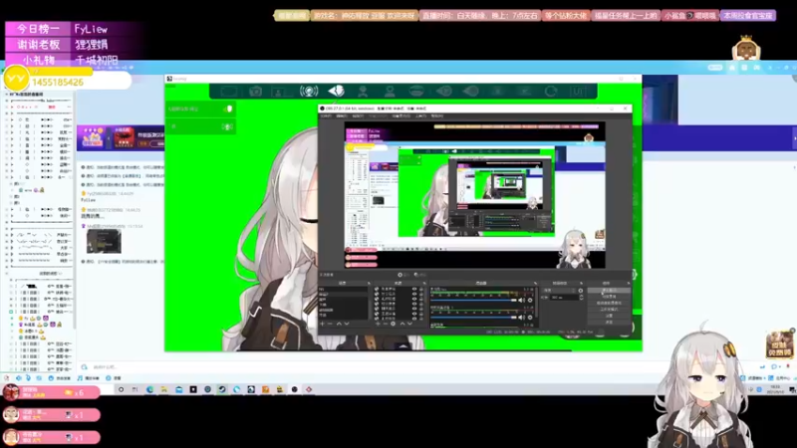Remove source with minus in OBS Sources dock

pyautogui.click(x=386, y=324)
